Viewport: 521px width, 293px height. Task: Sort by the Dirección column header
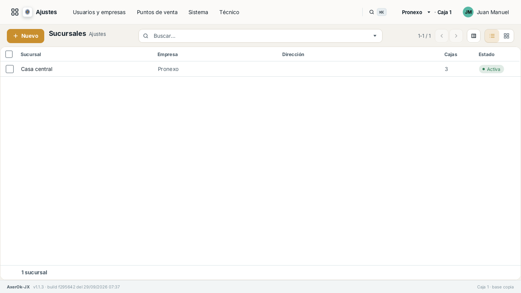tap(293, 54)
